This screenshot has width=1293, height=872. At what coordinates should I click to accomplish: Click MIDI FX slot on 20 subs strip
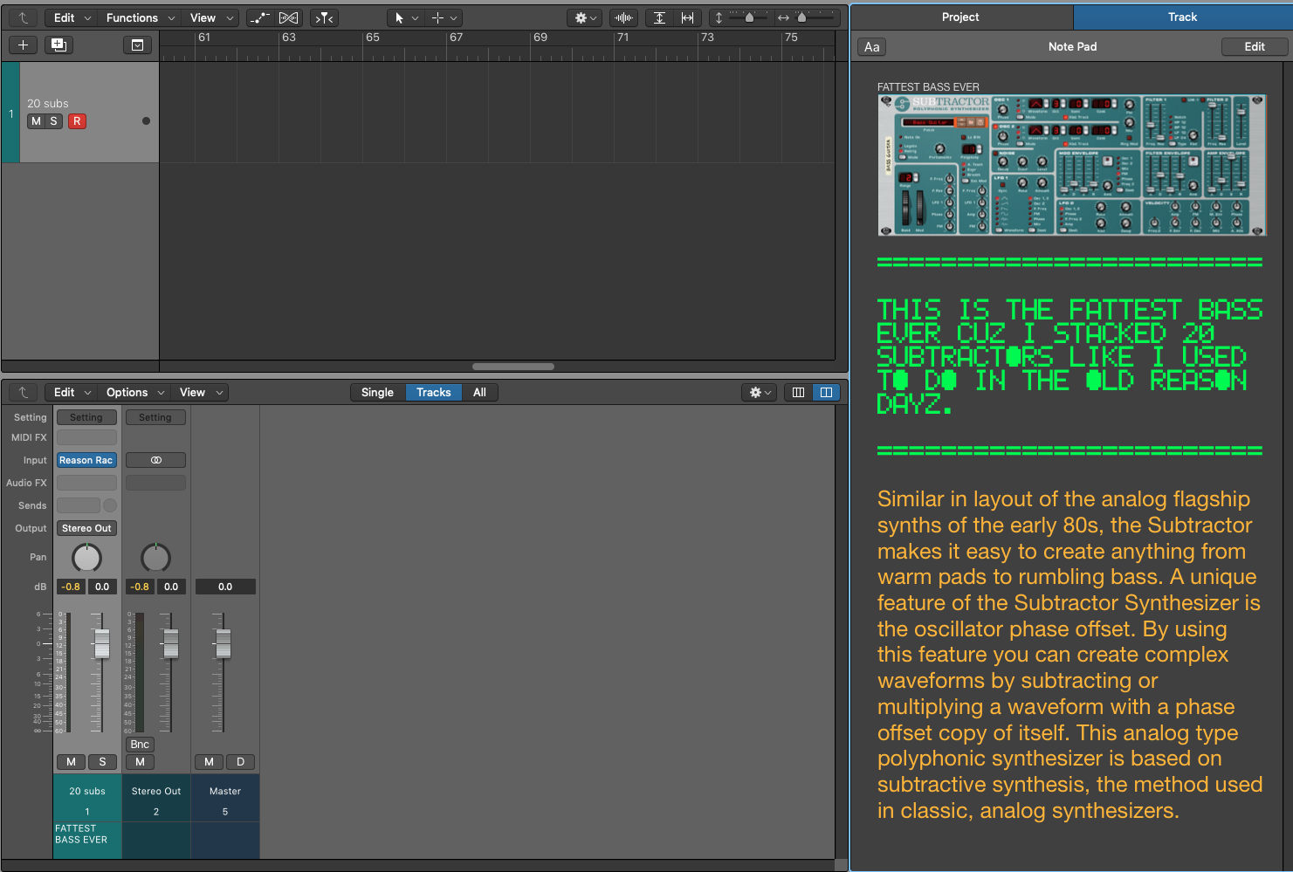coord(86,437)
